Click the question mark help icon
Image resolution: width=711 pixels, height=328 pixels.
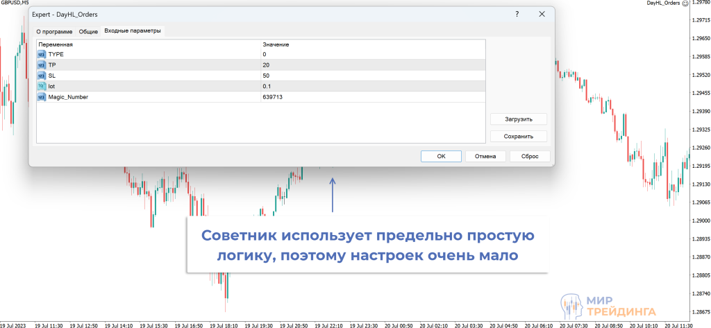click(x=517, y=14)
